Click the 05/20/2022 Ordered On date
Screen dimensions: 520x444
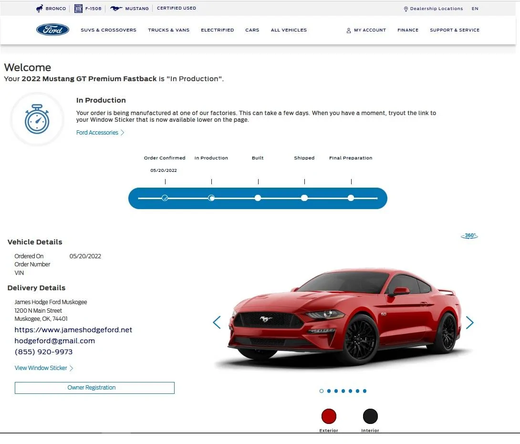[85, 256]
